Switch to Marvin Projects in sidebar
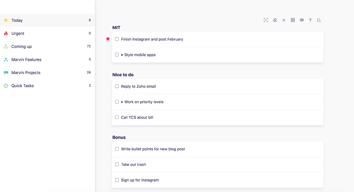354x192 pixels. (x=26, y=72)
